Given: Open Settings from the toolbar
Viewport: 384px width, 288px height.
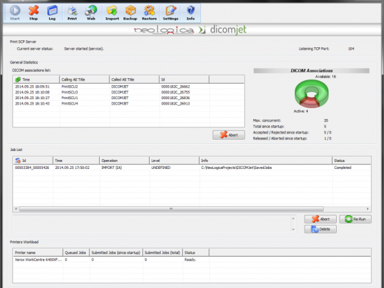Looking at the screenshot, I should 171,12.
